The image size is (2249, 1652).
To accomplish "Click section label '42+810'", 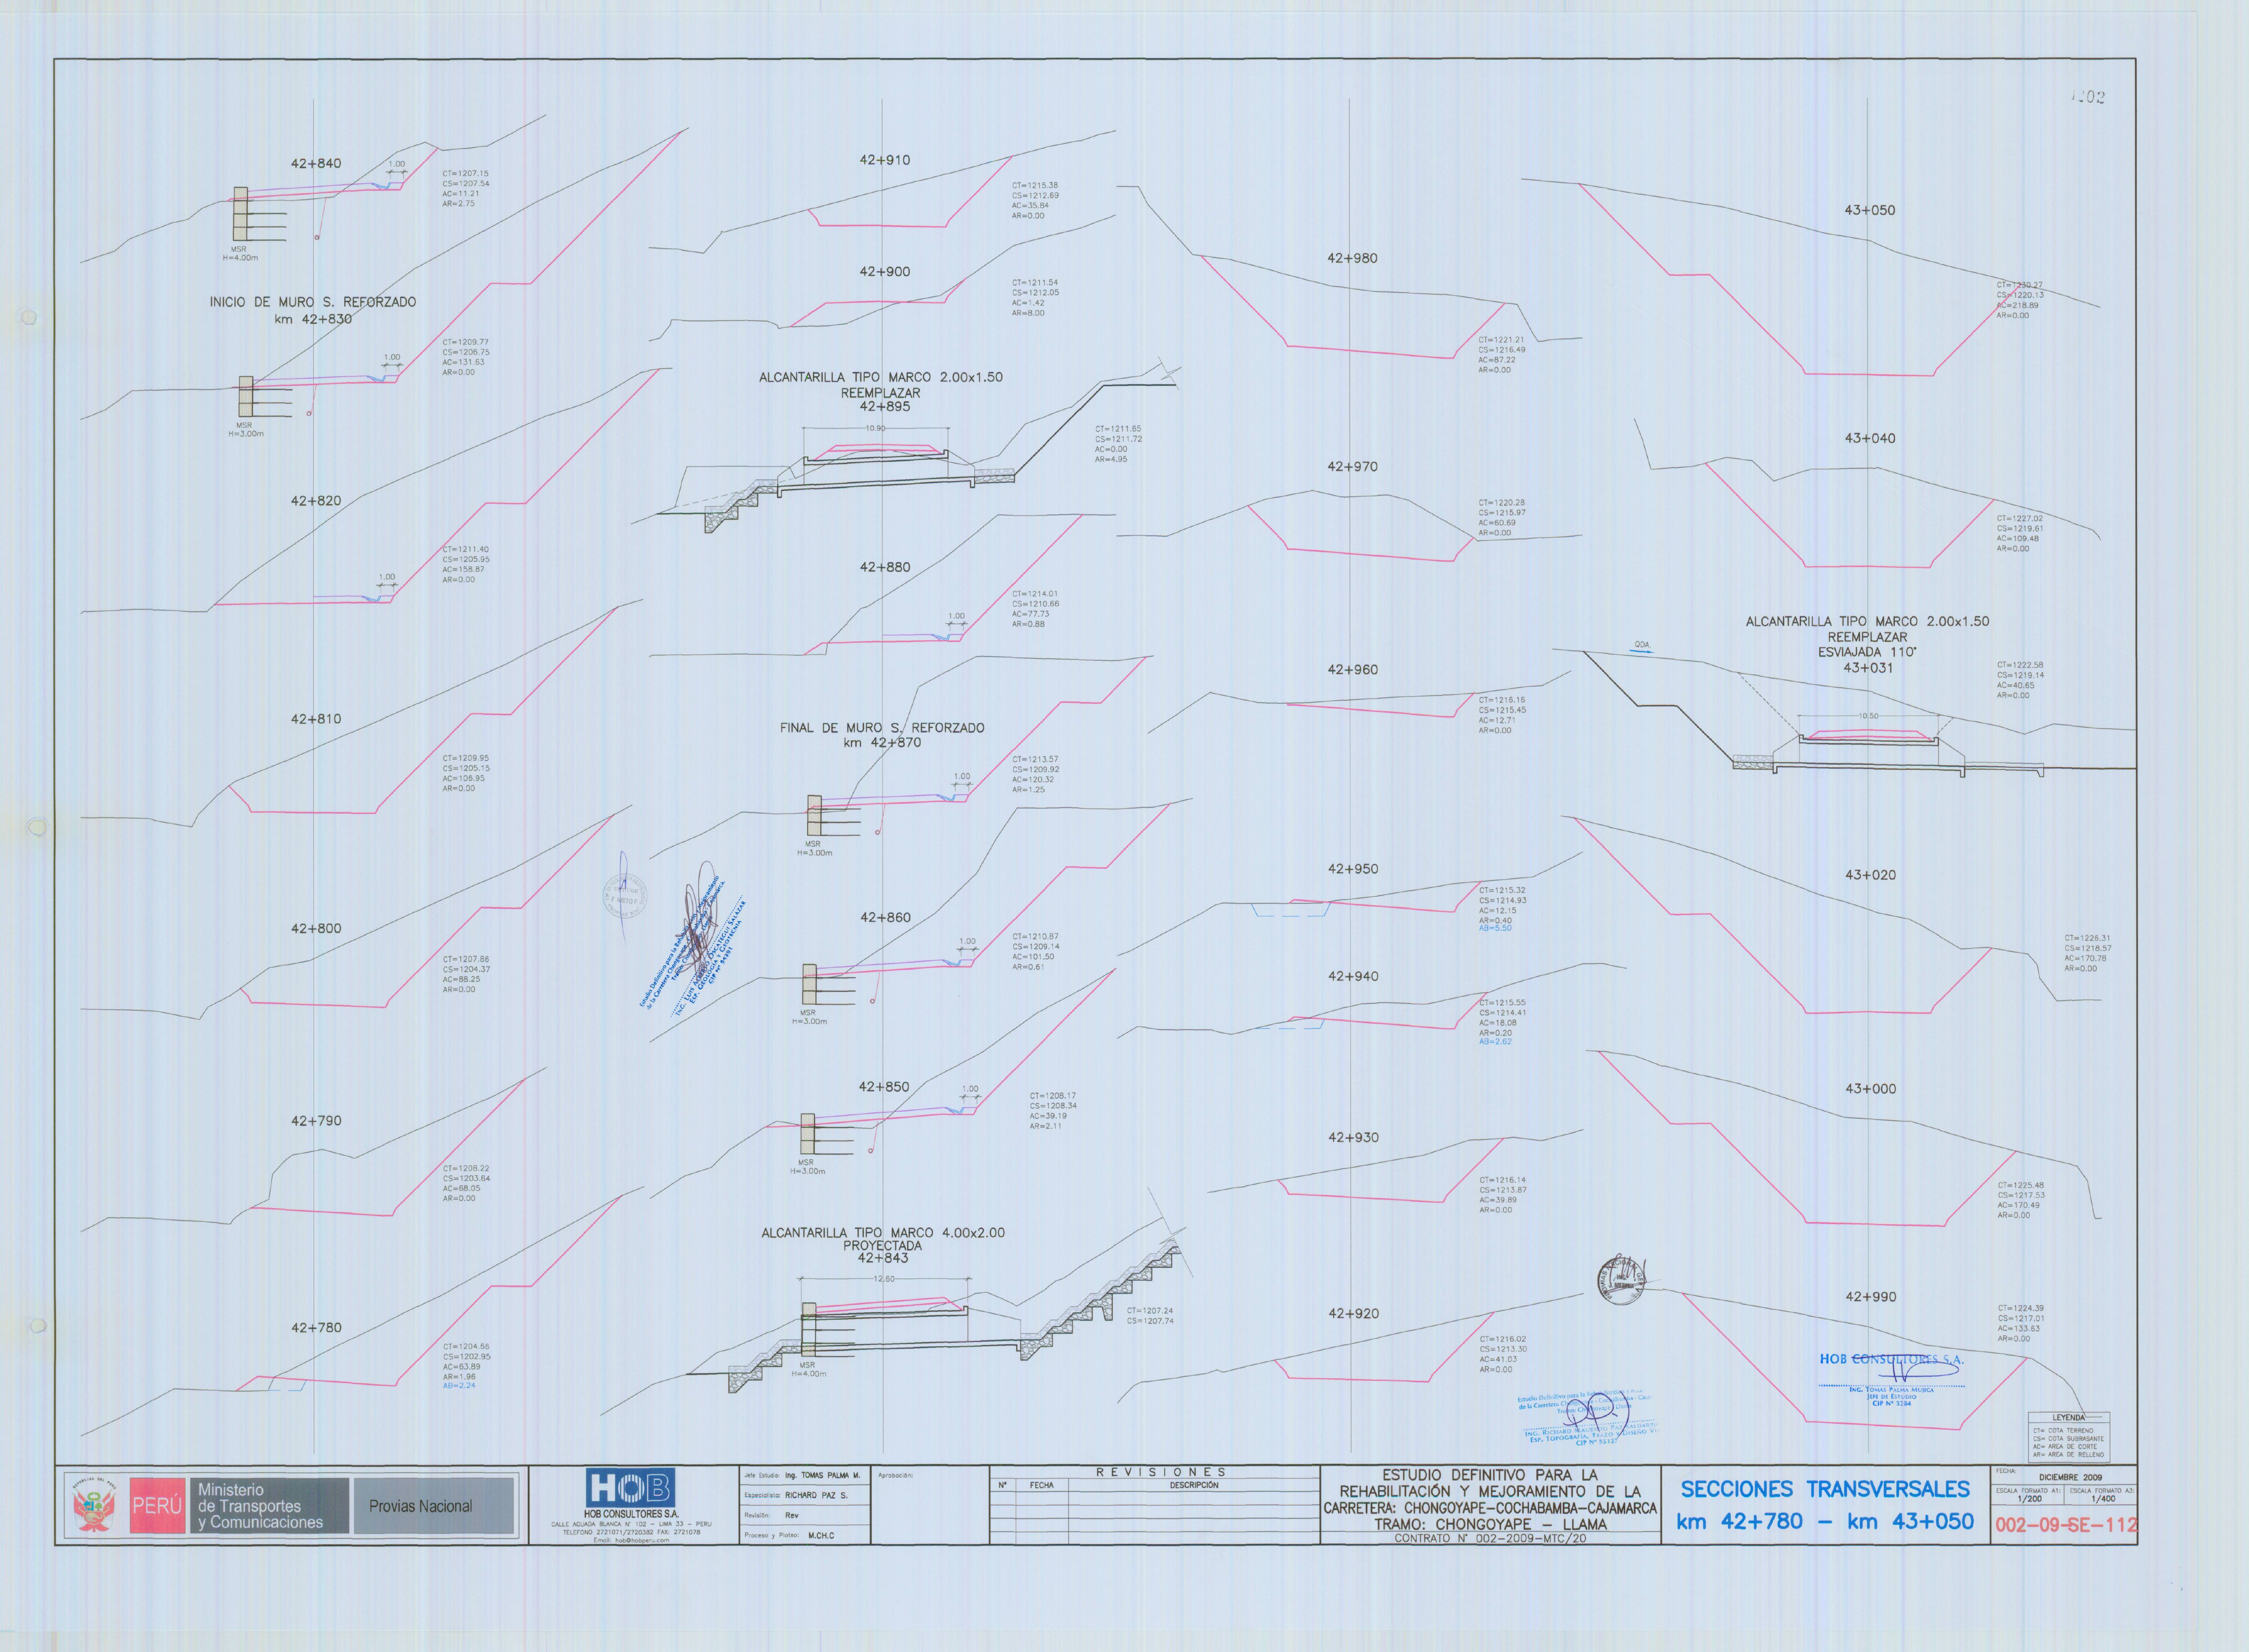I will [x=316, y=719].
